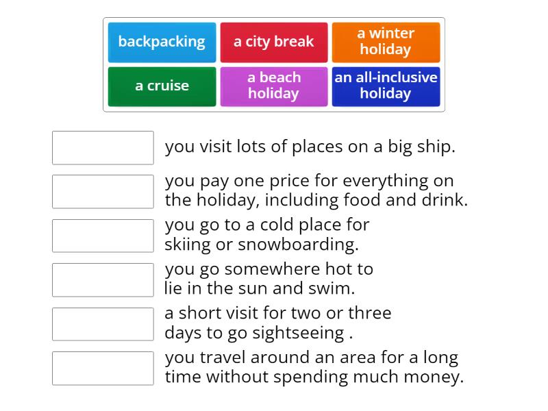This screenshot has height=411, width=548.
Task: Click the definition mentioning skiing or snowboarding
Action: (x=267, y=234)
